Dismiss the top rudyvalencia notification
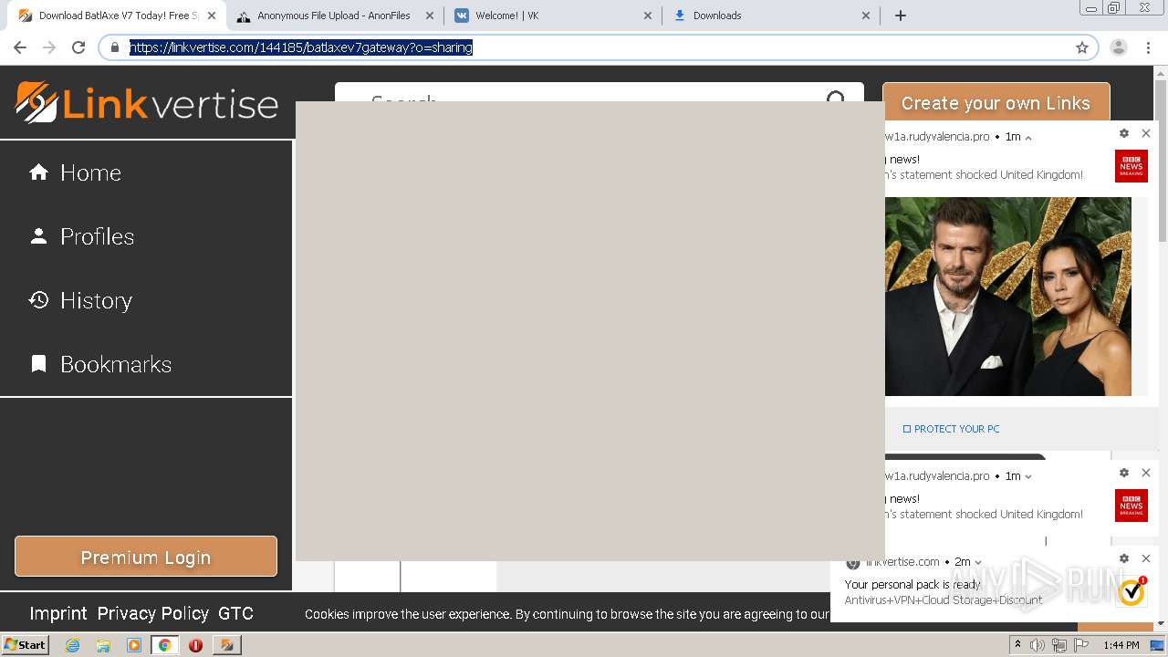1168x657 pixels. [1146, 133]
